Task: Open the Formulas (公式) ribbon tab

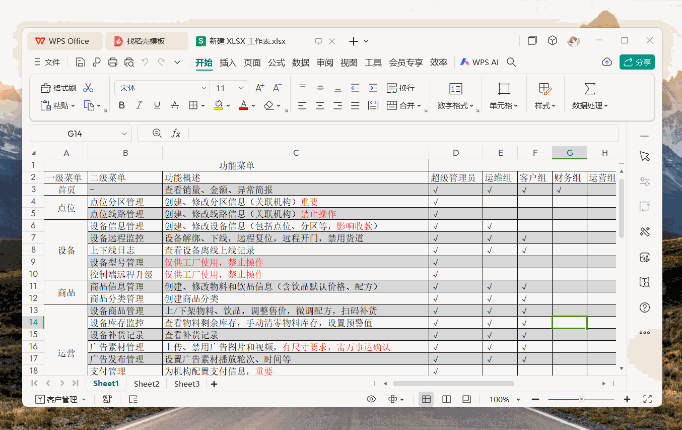Action: pos(277,63)
